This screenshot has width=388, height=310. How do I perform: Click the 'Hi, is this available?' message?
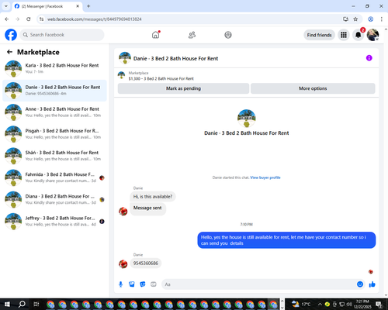[x=153, y=197]
